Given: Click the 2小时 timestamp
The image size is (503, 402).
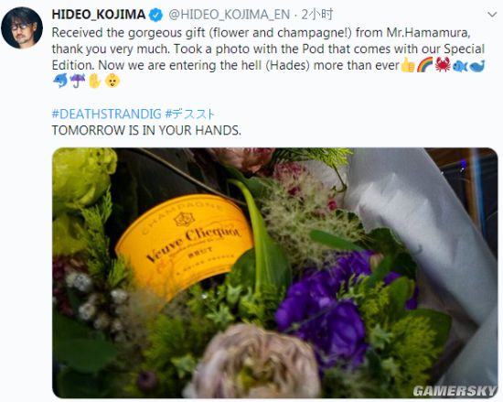Looking at the screenshot, I should point(317,15).
